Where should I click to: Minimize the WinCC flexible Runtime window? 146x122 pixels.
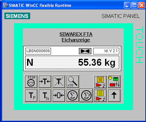point(127,5)
